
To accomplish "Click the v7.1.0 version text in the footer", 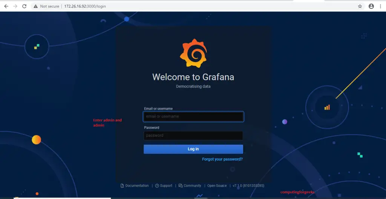I will 248,186.
